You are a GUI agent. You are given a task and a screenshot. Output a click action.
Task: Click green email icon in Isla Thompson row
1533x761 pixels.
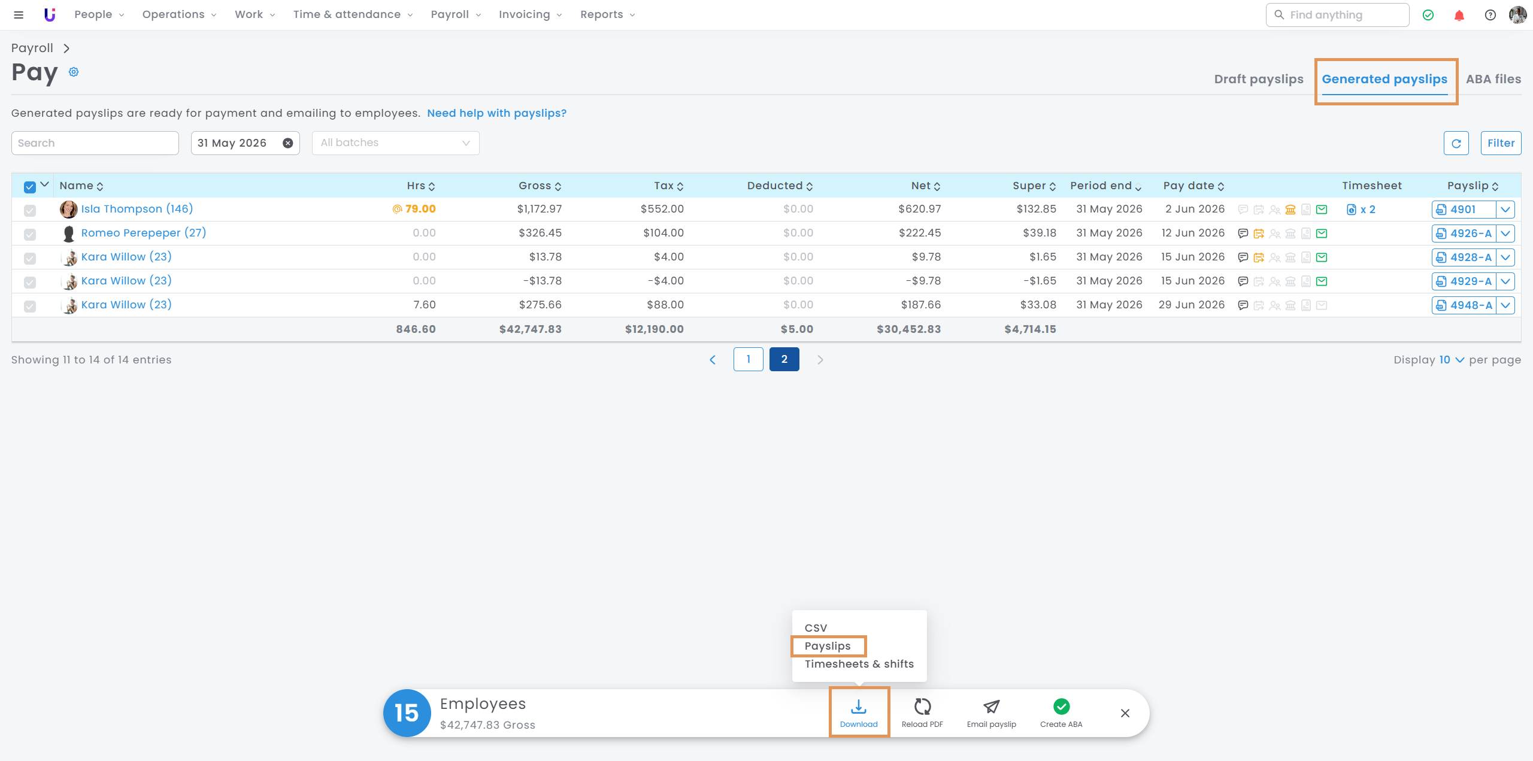1322,210
